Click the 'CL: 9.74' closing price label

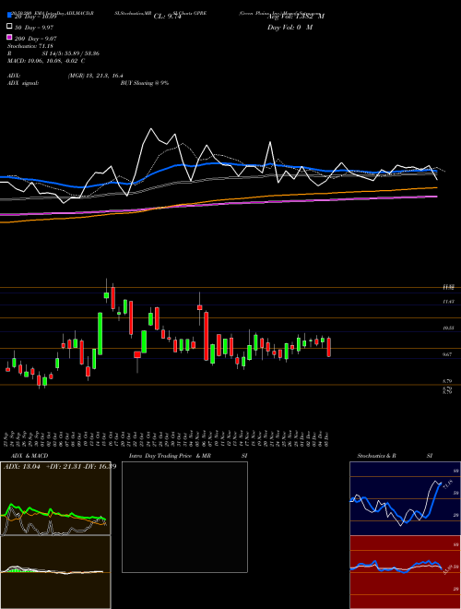168,17
